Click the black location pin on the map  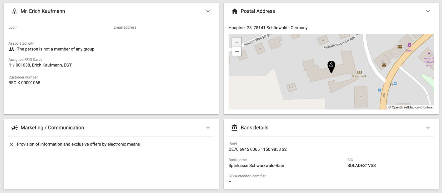coord(331,67)
